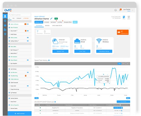Open the Aaron Johnson breadcrumb link
This screenshot has height=116, width=141.
(40, 16)
